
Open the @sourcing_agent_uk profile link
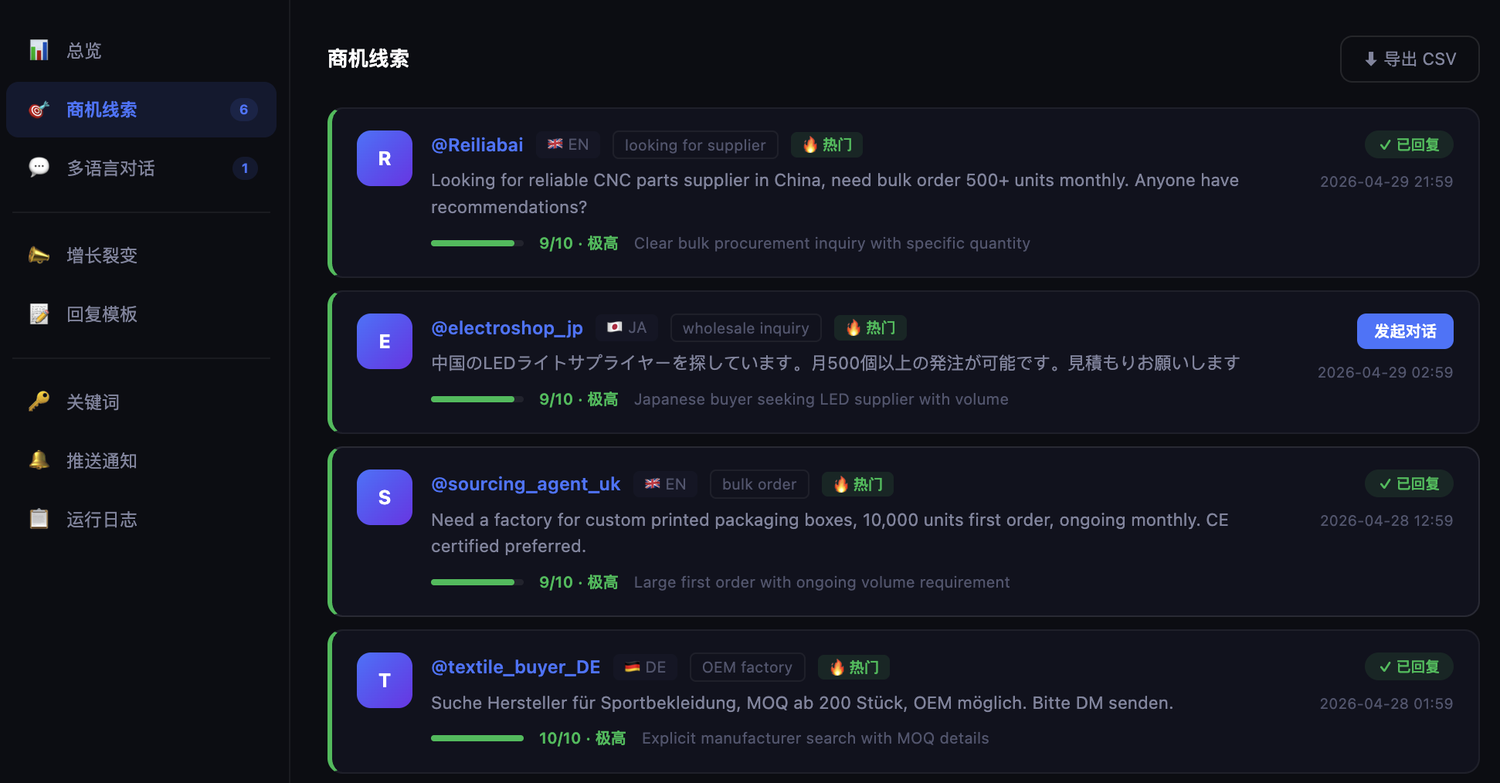pos(525,484)
